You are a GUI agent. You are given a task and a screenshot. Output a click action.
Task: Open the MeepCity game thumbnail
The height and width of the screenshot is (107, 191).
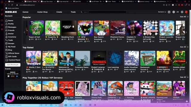coord(53,28)
